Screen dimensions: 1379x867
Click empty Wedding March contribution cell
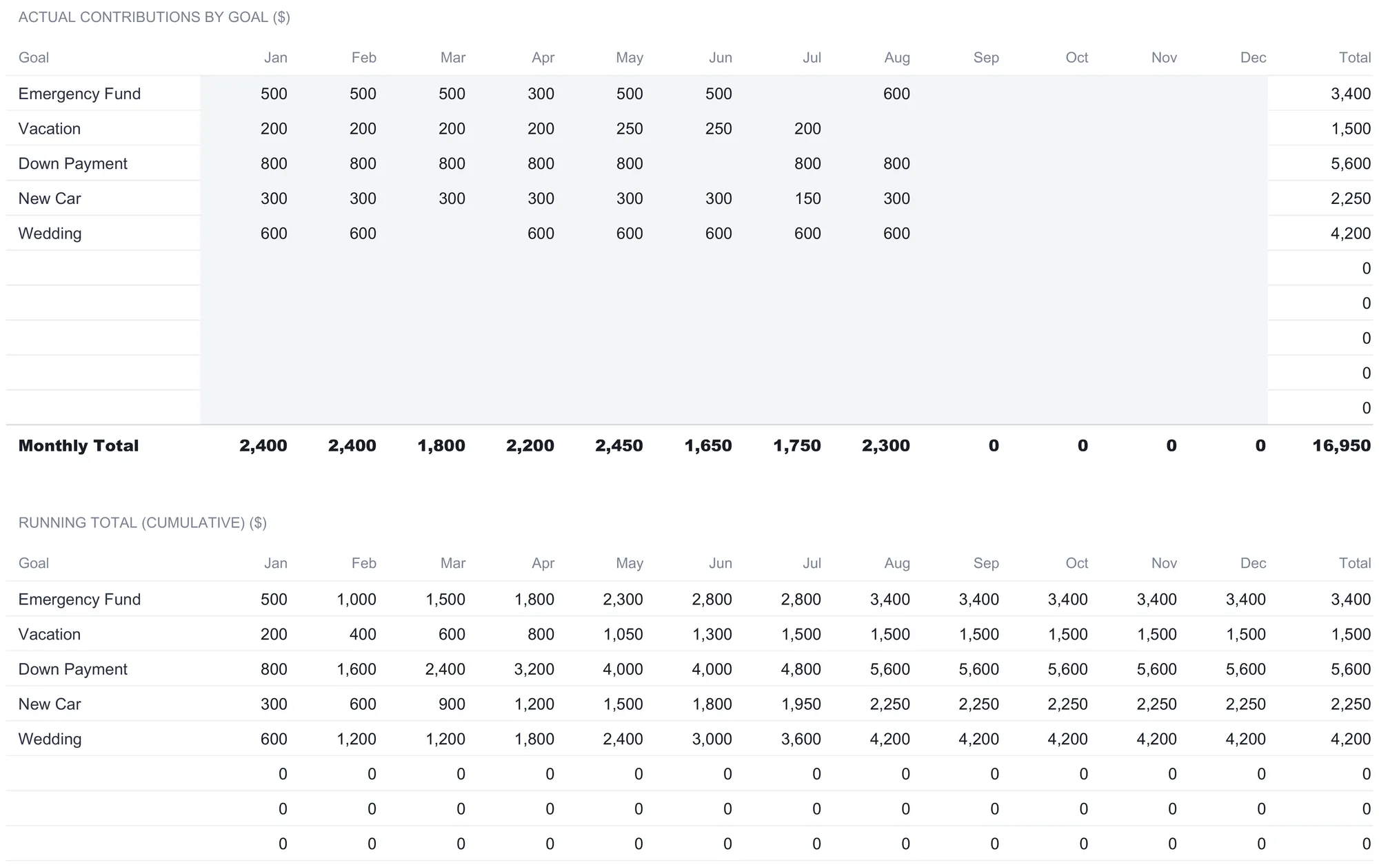422,234
